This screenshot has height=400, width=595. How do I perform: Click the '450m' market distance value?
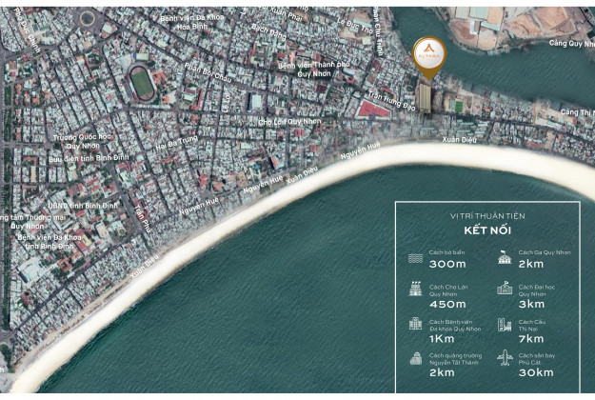[447, 305]
